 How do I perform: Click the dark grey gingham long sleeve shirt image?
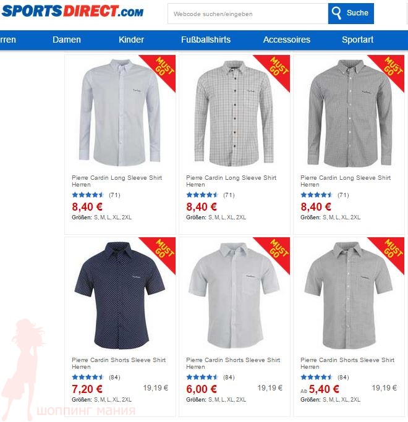pyautogui.click(x=349, y=112)
